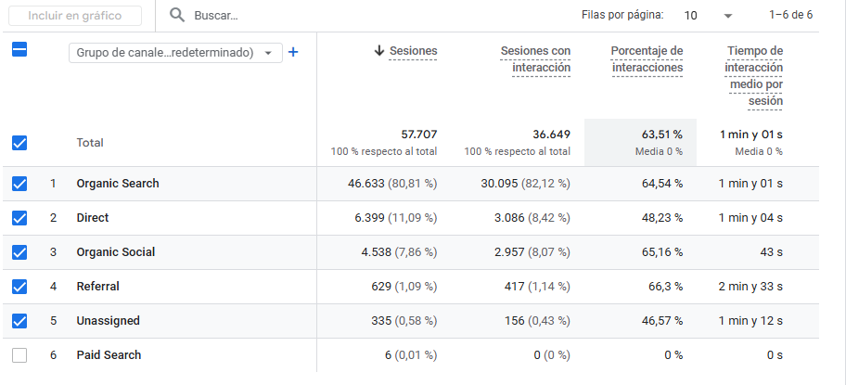Uncheck the Organic Social checkbox
The height and width of the screenshot is (385, 846).
point(19,252)
